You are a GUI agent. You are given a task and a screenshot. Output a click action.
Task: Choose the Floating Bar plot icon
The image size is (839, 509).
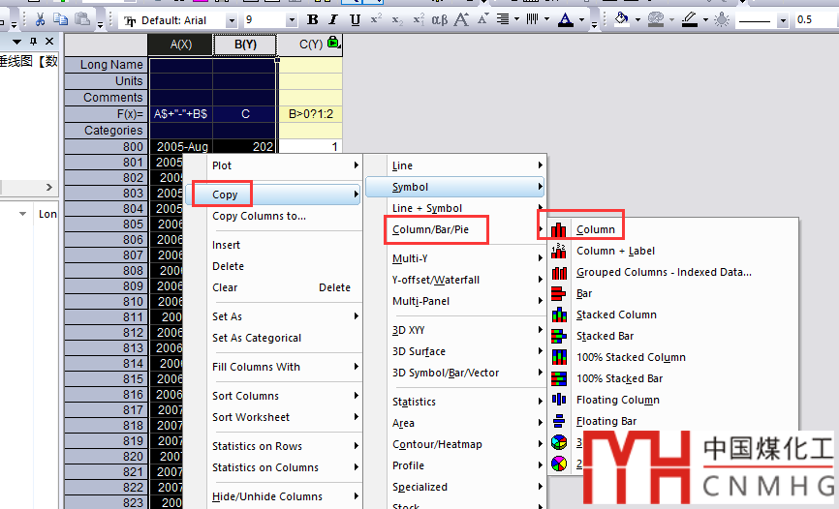[x=559, y=421]
